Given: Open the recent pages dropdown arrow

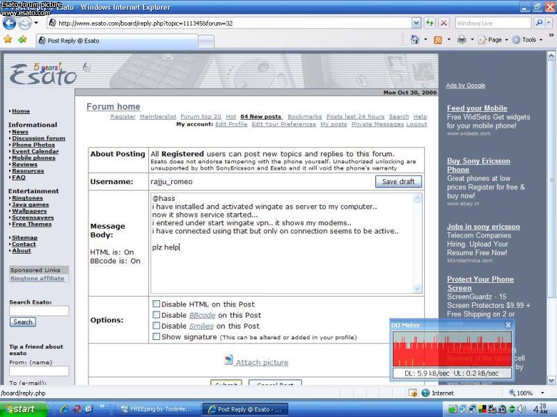Looking at the screenshot, I should (x=36, y=23).
